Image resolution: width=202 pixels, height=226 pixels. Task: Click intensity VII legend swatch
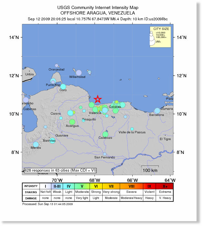[x=111, y=186]
